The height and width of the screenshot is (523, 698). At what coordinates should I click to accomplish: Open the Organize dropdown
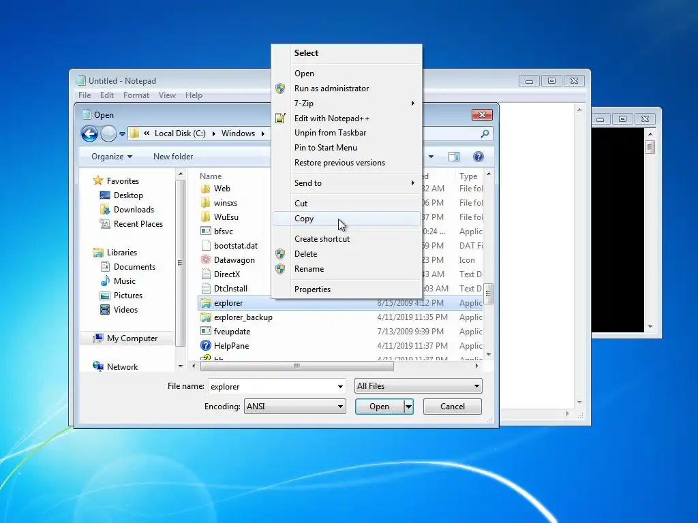112,157
